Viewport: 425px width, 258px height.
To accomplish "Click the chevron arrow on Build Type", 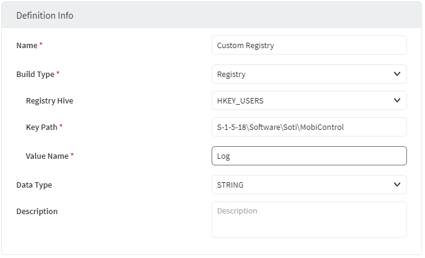I will (x=397, y=74).
